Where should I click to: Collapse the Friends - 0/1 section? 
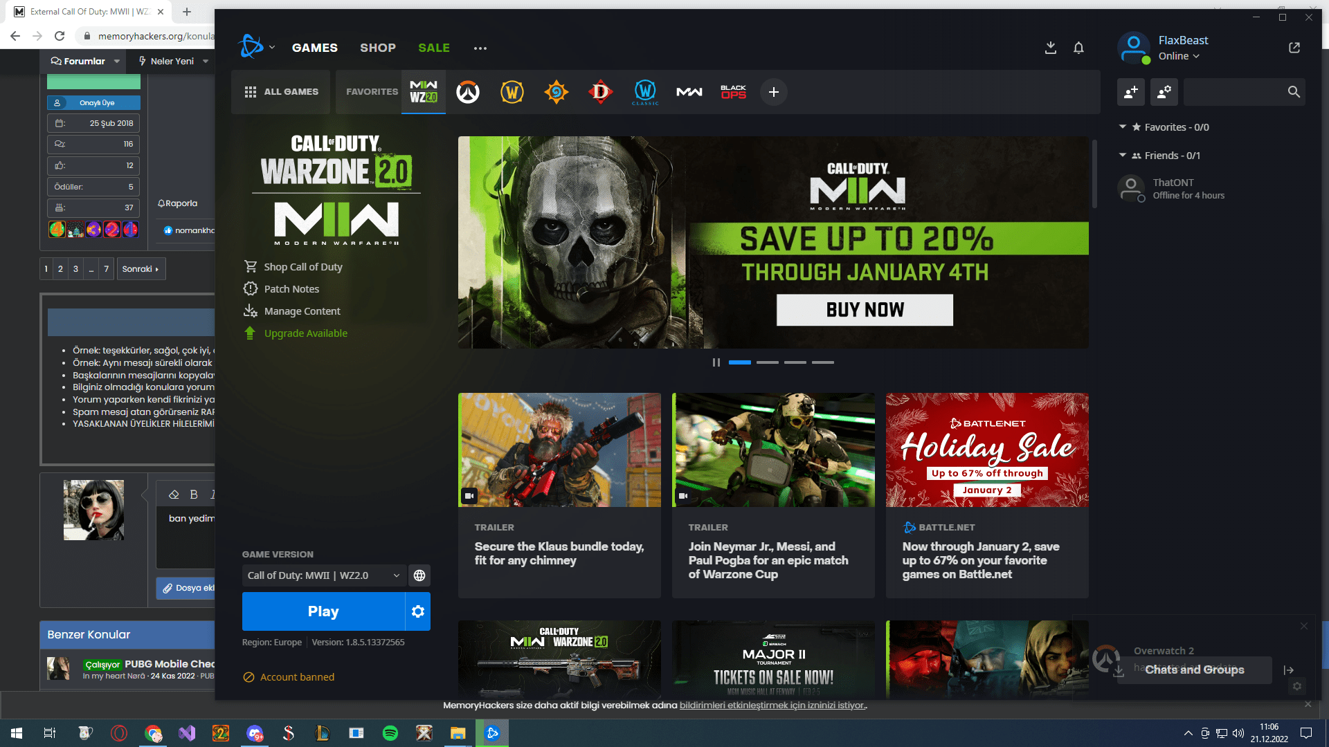click(x=1123, y=156)
